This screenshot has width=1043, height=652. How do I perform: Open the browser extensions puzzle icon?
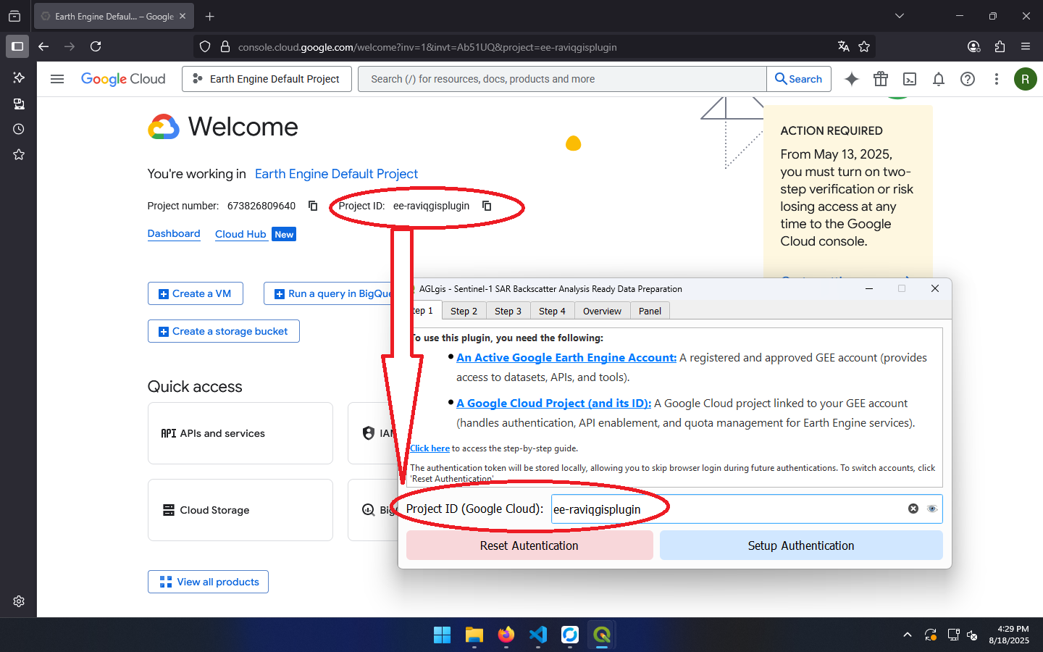pyautogui.click(x=1000, y=46)
